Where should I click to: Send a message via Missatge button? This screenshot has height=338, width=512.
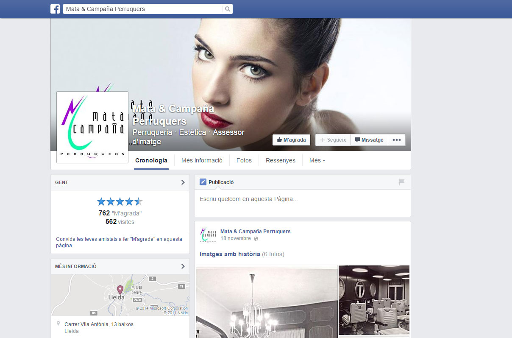[x=369, y=140]
